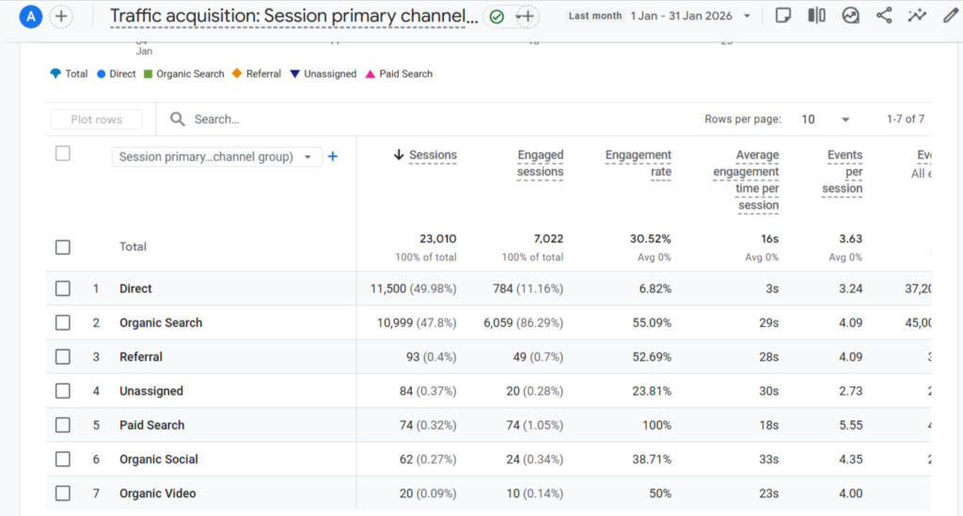Click the annotations note icon
963x516 pixels.
782,16
